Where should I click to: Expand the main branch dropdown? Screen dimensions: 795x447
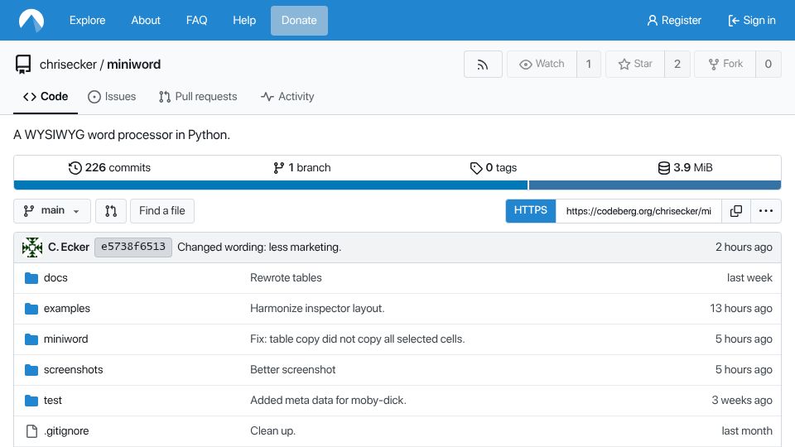[x=51, y=211]
